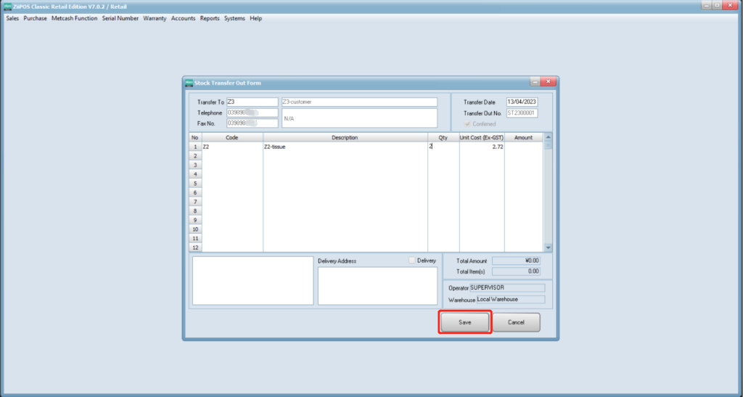Click the Stock Transfer form title icon

point(189,82)
